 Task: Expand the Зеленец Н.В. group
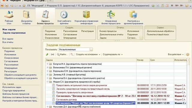(x=47, y=75)
